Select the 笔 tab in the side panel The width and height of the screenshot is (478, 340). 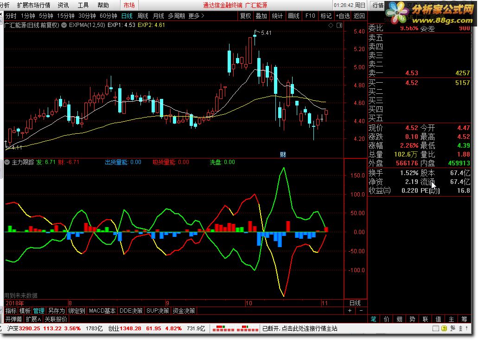(373, 319)
